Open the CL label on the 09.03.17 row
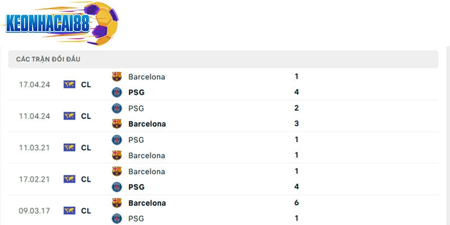The height and width of the screenshot is (225, 450). click(x=86, y=211)
